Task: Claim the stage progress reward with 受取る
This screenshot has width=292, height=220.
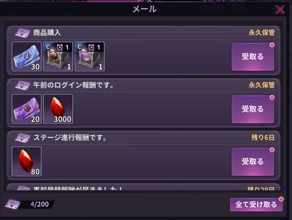Action: click(253, 162)
